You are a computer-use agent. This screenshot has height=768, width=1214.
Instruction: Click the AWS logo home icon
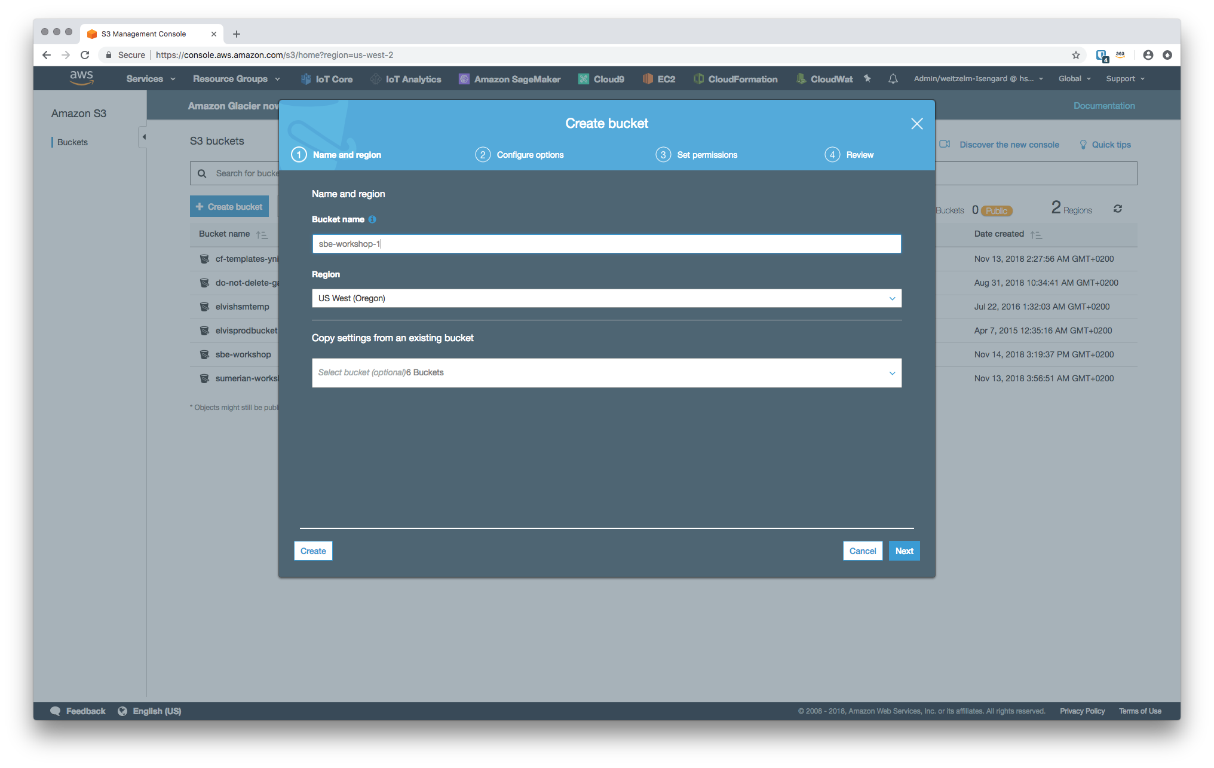click(x=81, y=78)
